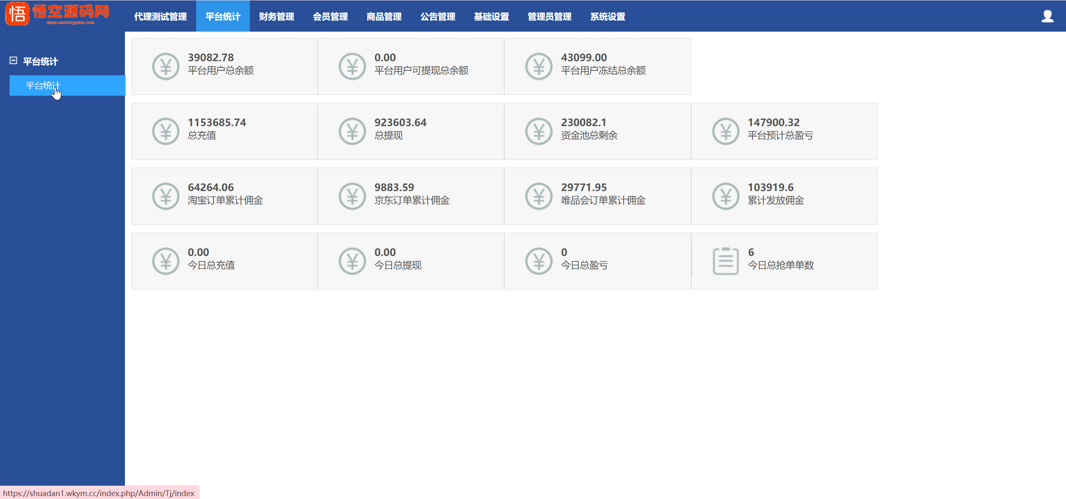The height and width of the screenshot is (499, 1066).
Task: Open the 基础设置 menu
Action: [491, 17]
